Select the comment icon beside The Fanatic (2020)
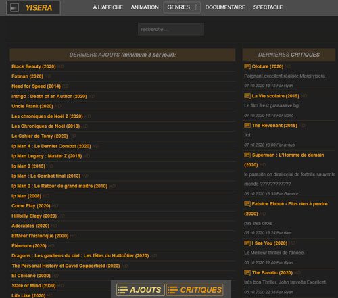This screenshot has width=338, height=298. 247,273
